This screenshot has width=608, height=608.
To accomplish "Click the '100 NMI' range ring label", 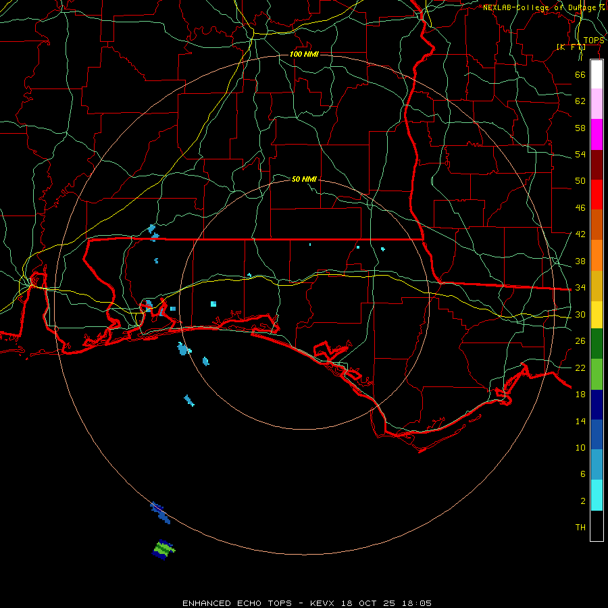I will 304,54.
